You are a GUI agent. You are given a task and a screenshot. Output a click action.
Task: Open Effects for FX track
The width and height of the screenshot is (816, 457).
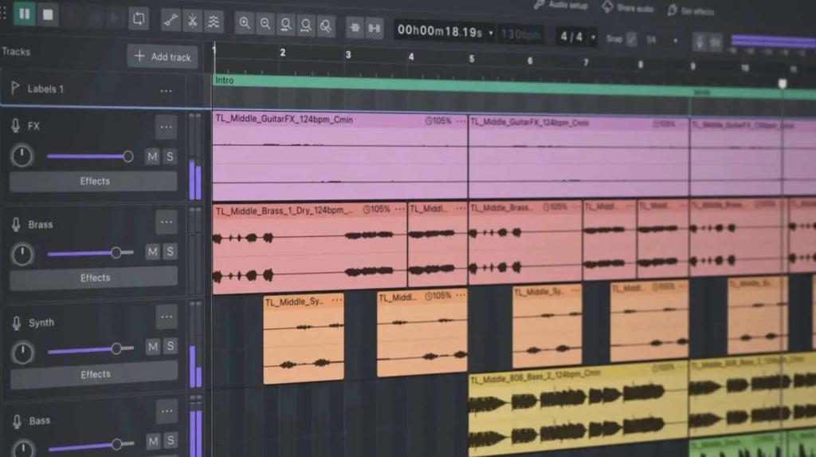[x=94, y=181]
